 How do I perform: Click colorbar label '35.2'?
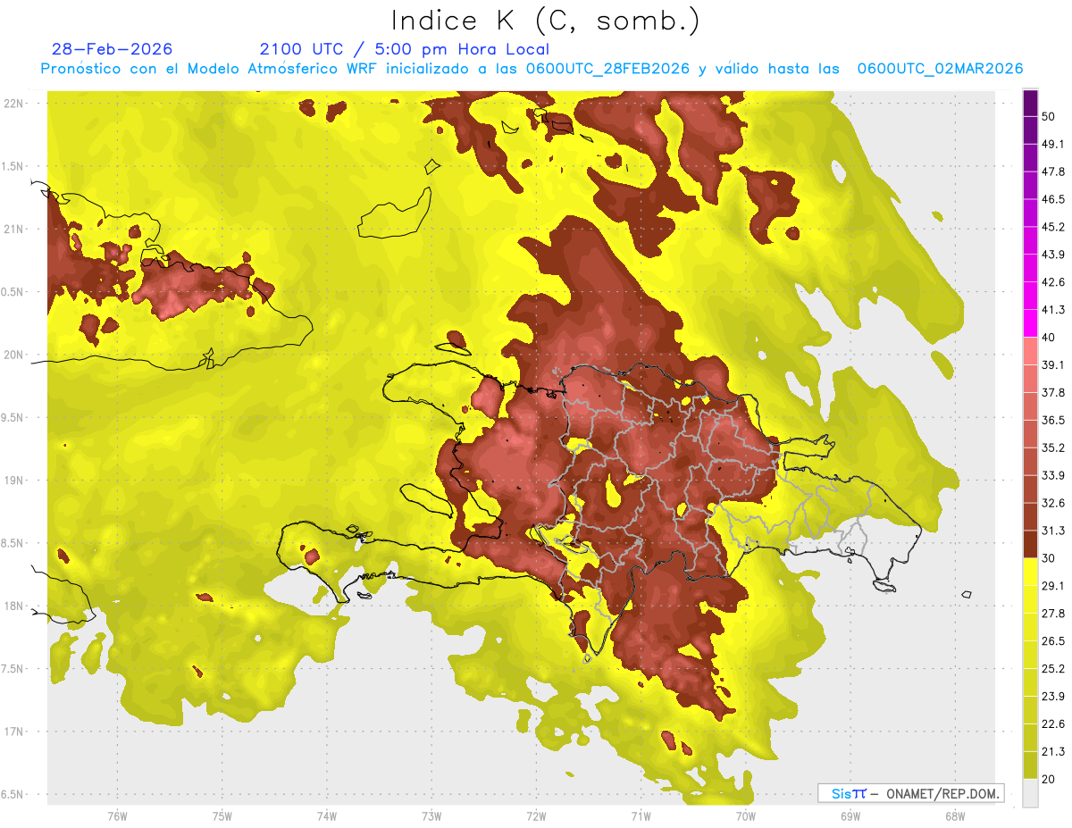(1054, 447)
